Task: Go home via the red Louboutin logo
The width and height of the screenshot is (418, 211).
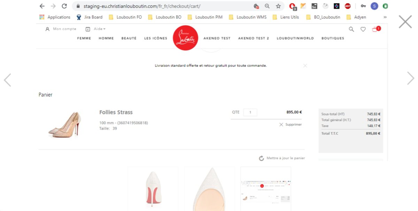Action: 185,38
